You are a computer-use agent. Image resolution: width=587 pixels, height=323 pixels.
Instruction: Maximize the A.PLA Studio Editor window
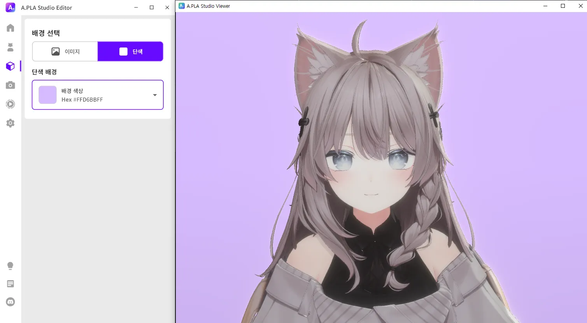[152, 7]
